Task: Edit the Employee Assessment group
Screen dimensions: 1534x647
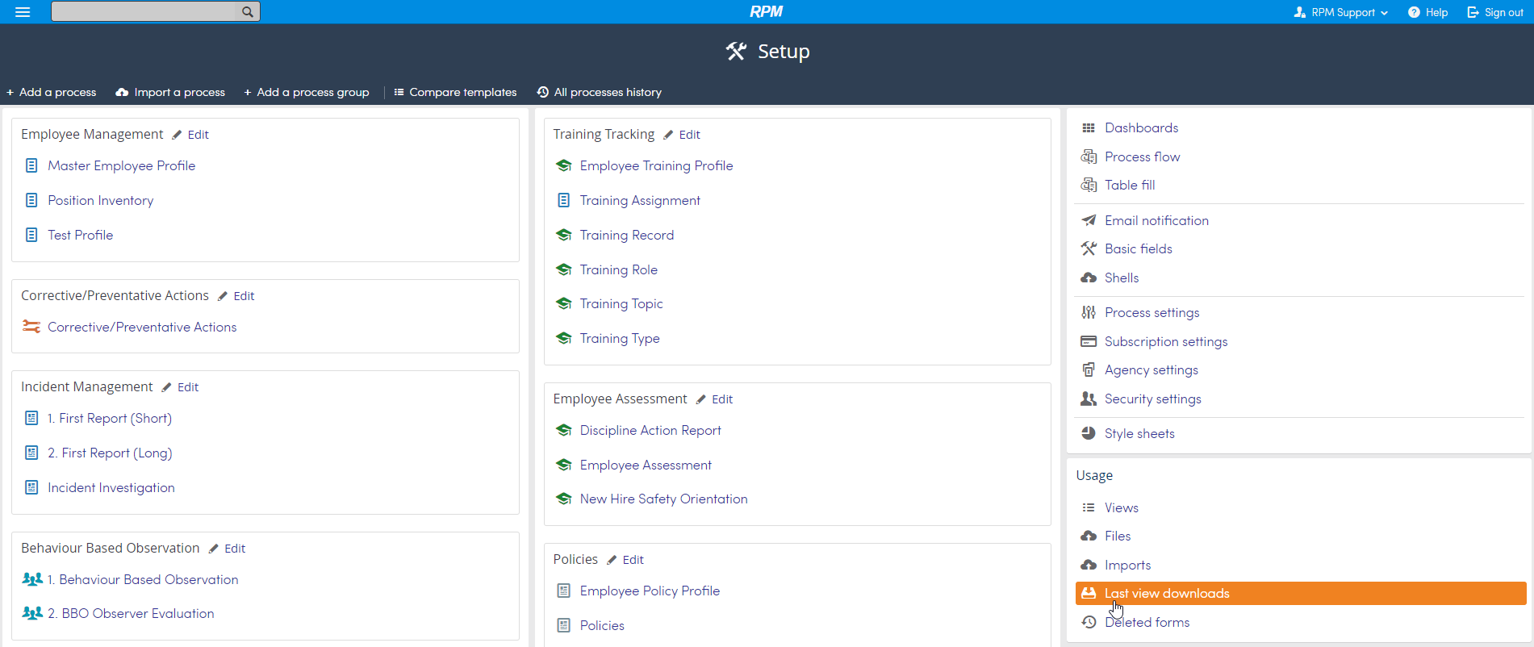Action: [x=714, y=399]
